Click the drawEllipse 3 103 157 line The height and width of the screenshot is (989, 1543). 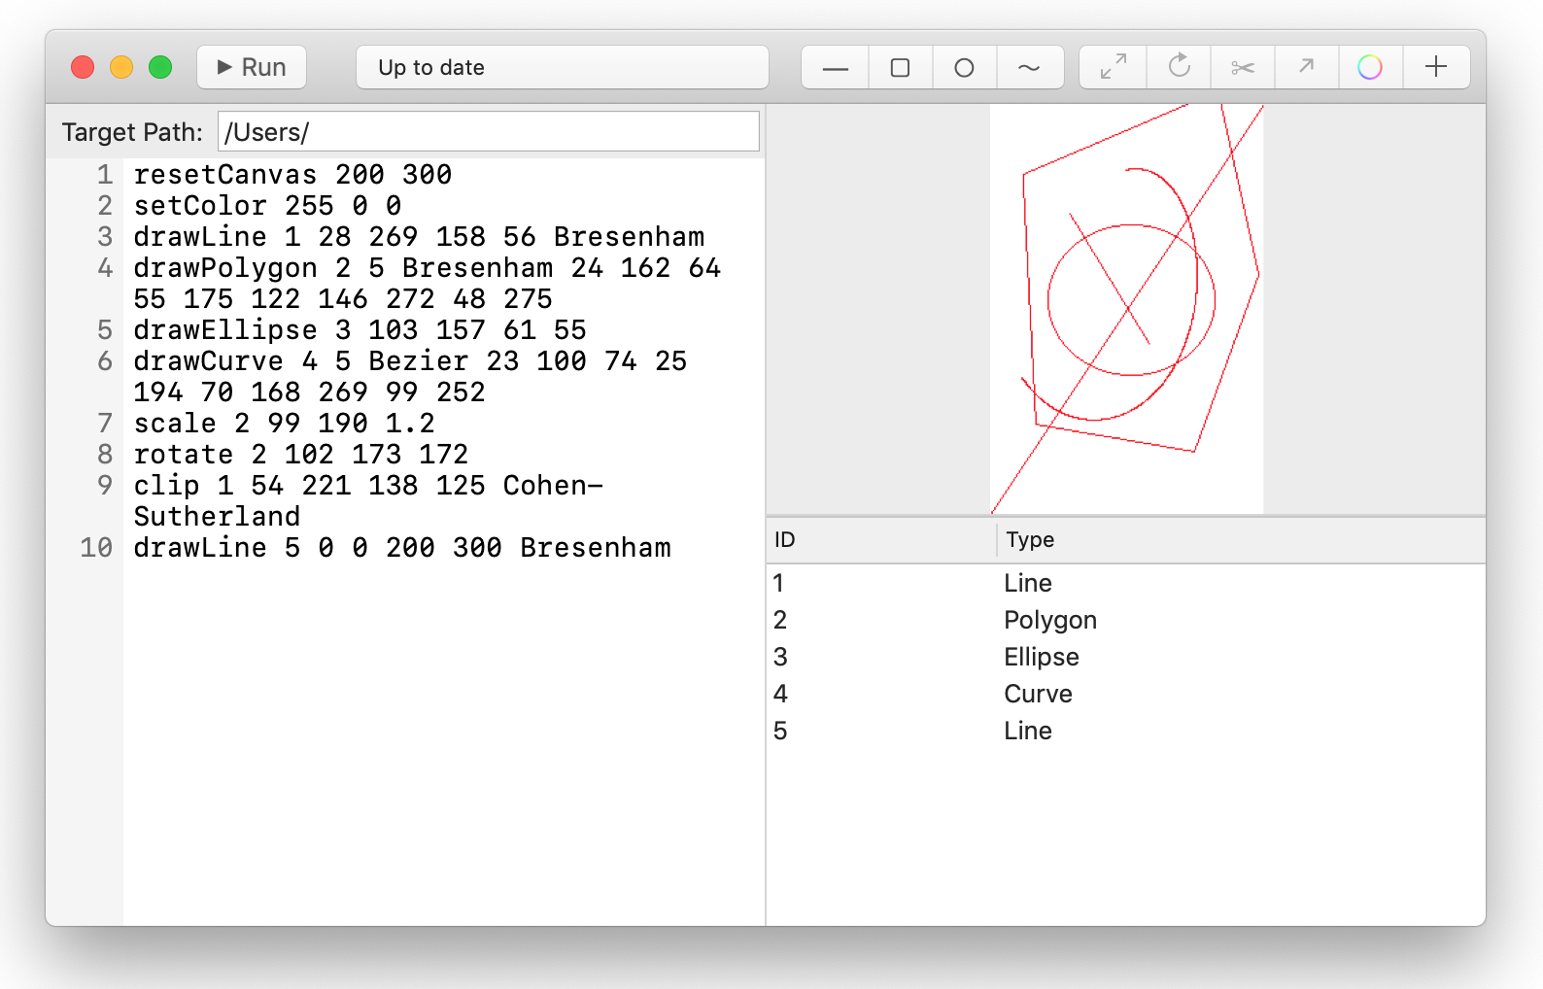click(x=360, y=330)
